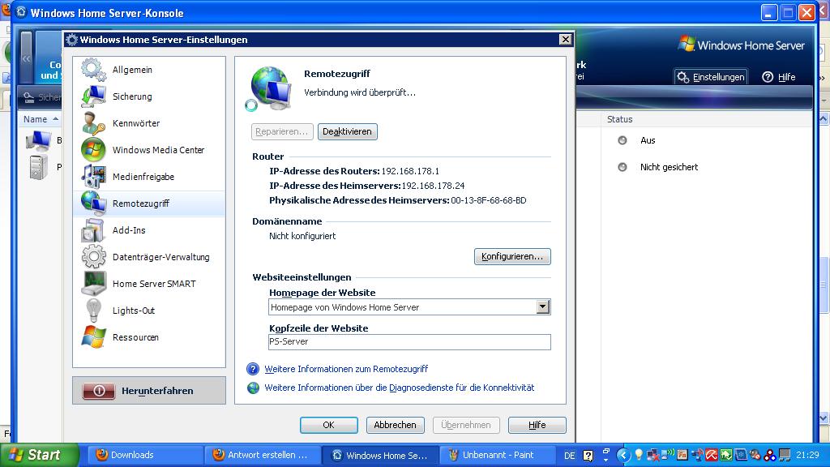Screen dimensions: 830x467
Task: Close the Windows Home Server-Einstellungen dialog
Action: coord(565,39)
